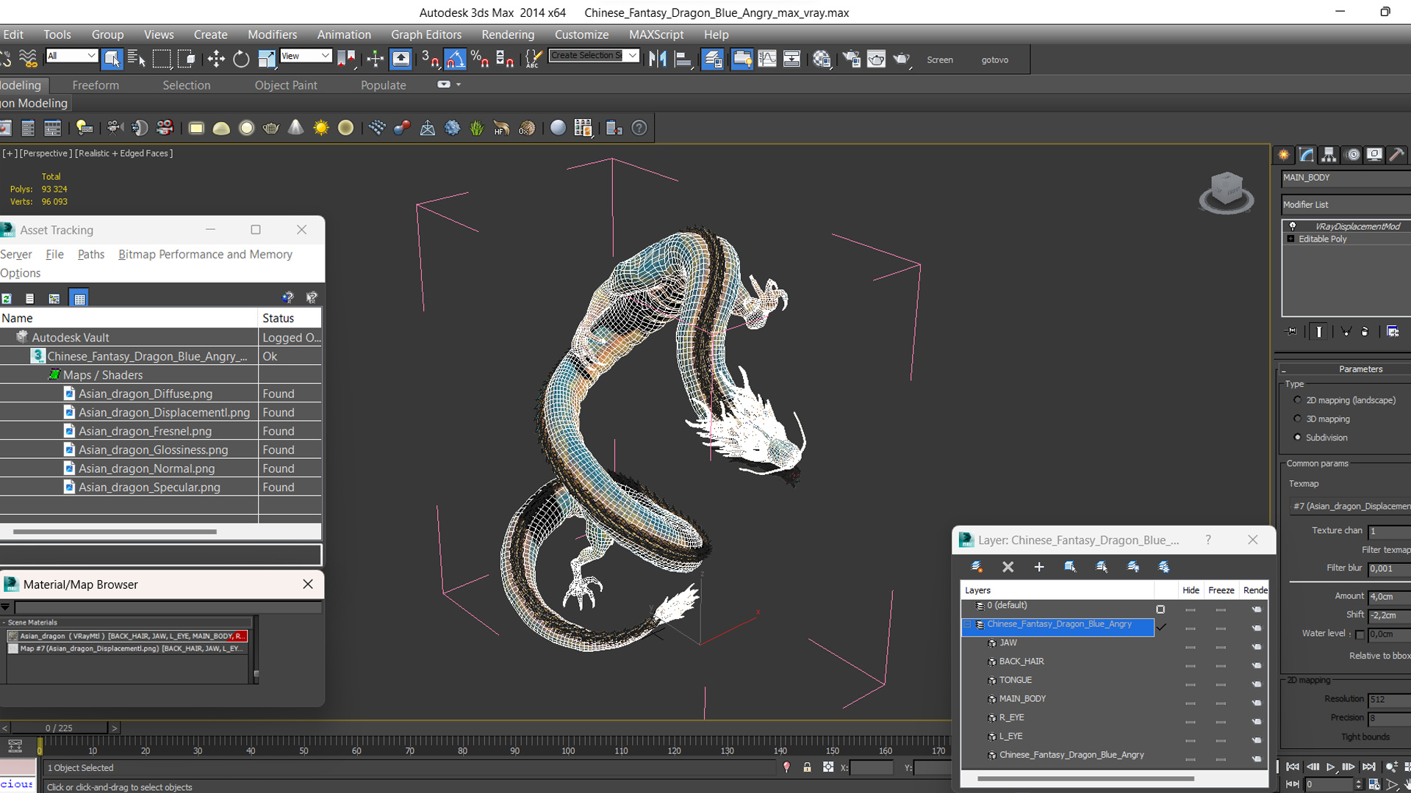Image resolution: width=1411 pixels, height=793 pixels.
Task: Open the View reference coordinate dropdown
Action: 305,56
